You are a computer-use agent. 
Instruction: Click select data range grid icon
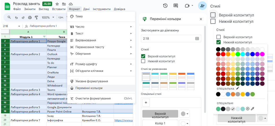pyautogui.click(x=197, y=38)
